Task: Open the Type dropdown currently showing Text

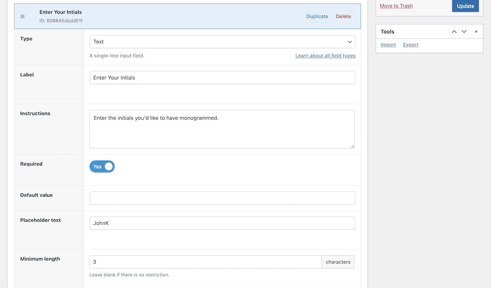Action: (222, 41)
